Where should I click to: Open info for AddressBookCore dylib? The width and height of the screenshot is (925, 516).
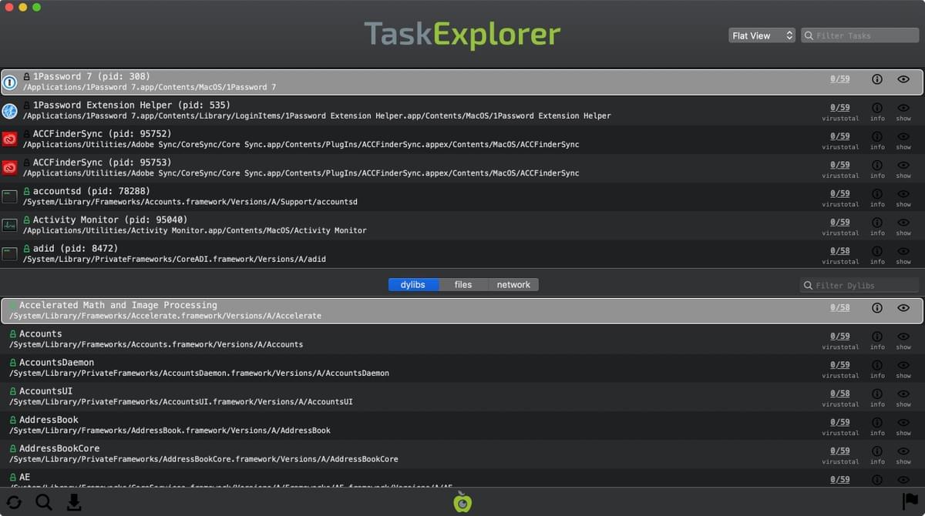[x=877, y=451]
